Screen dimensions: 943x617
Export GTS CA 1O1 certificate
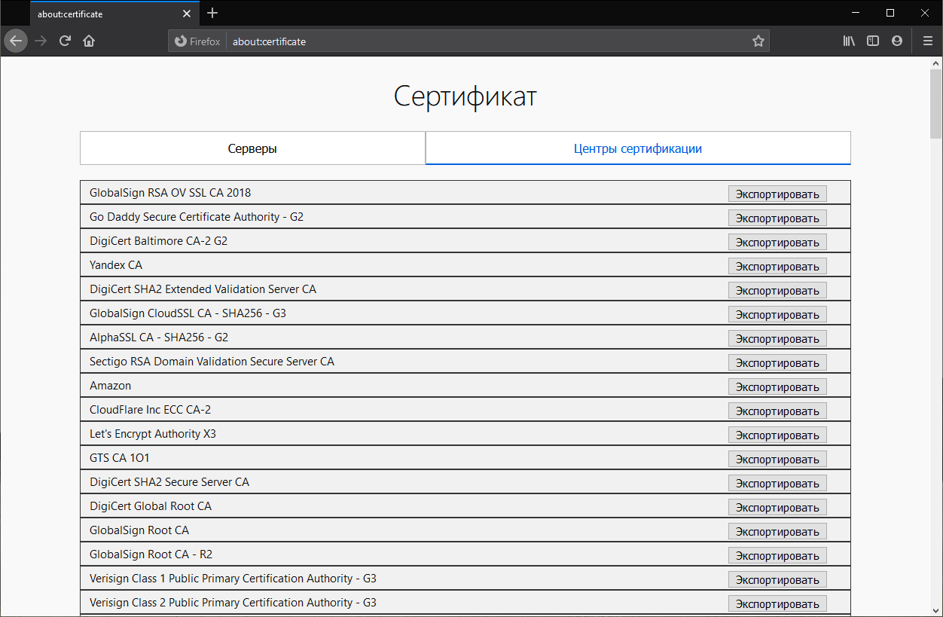click(777, 459)
